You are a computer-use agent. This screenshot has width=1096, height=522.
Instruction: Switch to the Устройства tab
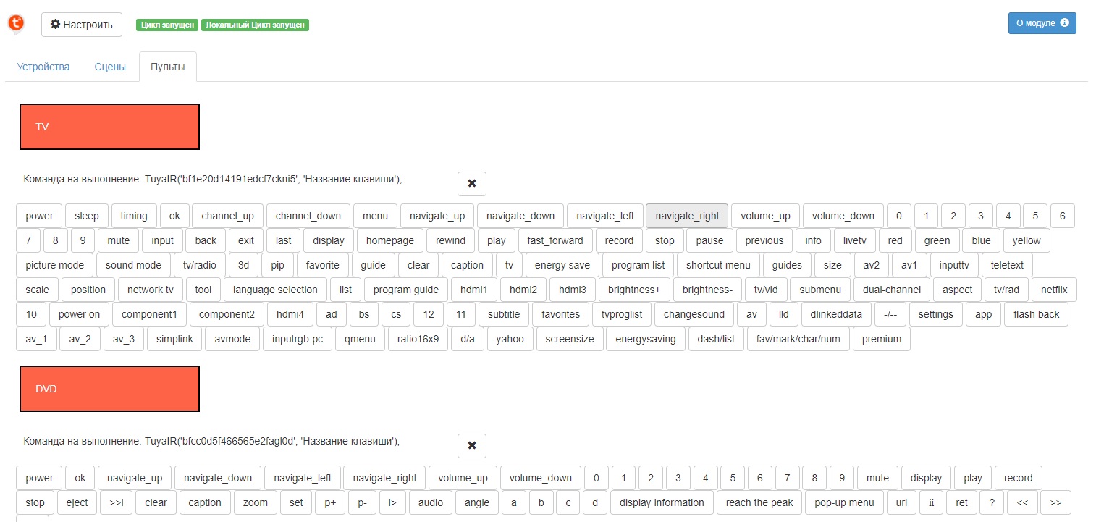(x=43, y=67)
